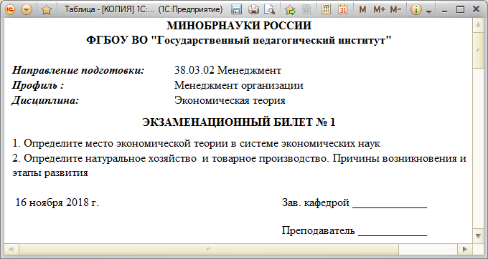Screen dimensions: 488x259
Task: Select the ЭКЗАМЕНАЦИОННЫЙ БИЛЕТ № 1 heading cell
Action: [x=239, y=122]
